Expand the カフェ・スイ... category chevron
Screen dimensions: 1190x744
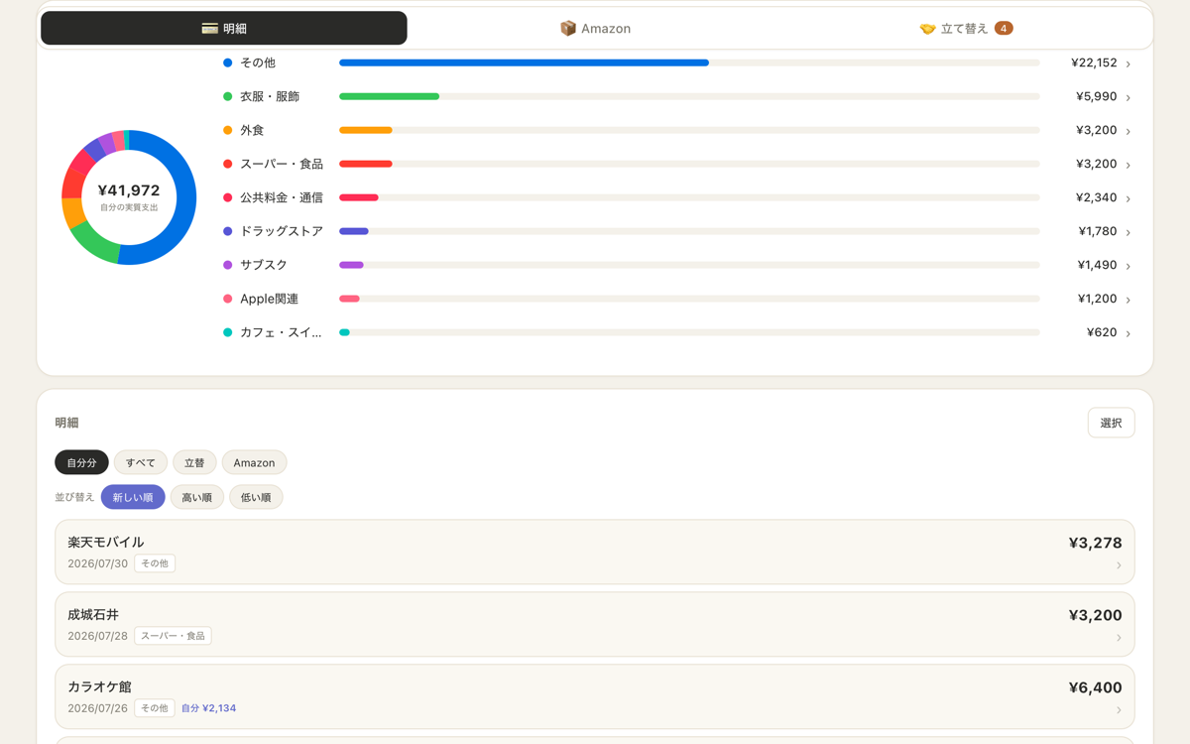click(x=1129, y=333)
